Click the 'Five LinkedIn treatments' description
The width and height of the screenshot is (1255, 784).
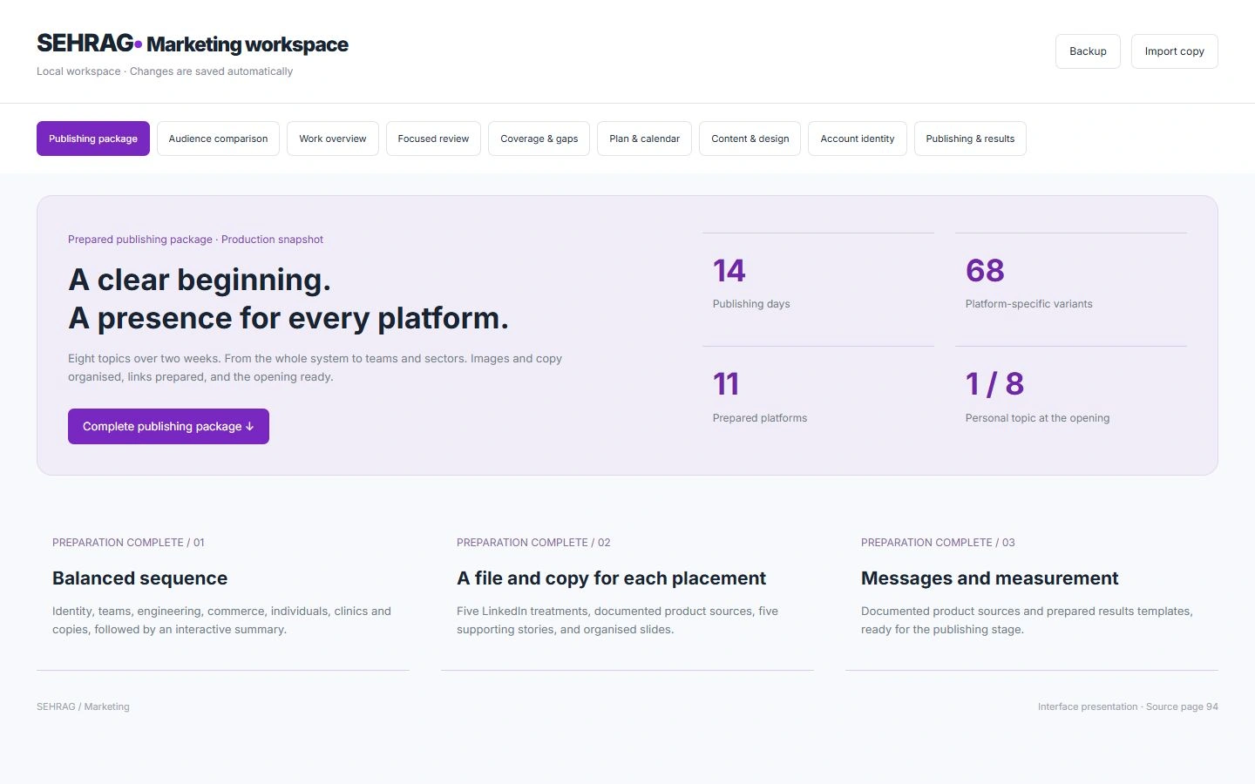(617, 620)
